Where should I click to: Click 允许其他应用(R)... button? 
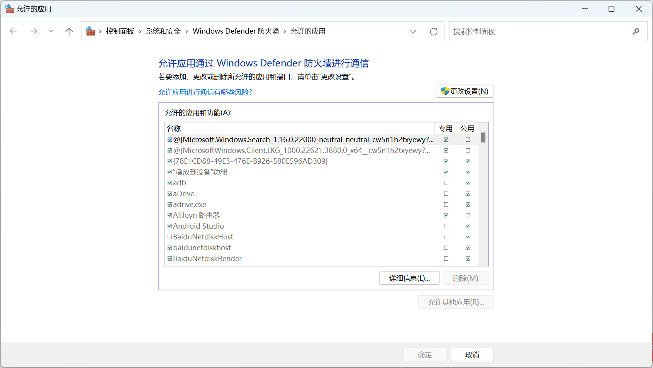[x=456, y=302]
